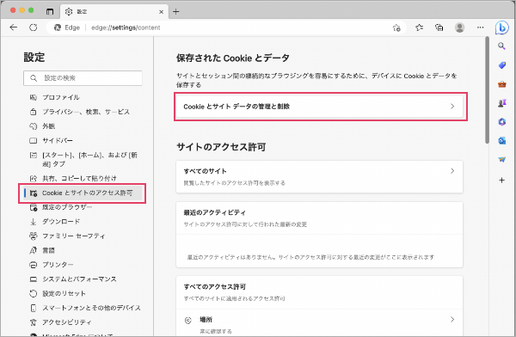
Task: Open Cookie とサイト データの管理と削除
Action: (x=320, y=107)
